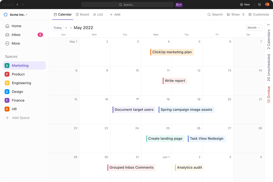Click the browser-style back arrow in title bar
The height and width of the screenshot is (182, 273).
click(18, 4)
